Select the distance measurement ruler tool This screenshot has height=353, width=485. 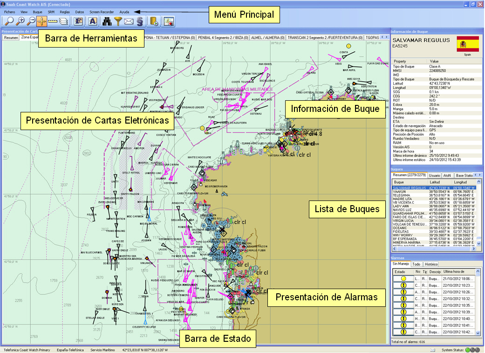tap(53, 21)
